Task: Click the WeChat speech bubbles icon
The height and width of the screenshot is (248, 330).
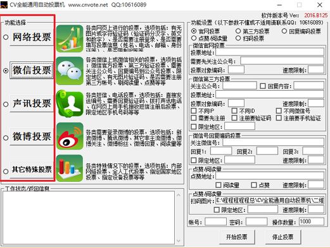Action: tap(70, 71)
